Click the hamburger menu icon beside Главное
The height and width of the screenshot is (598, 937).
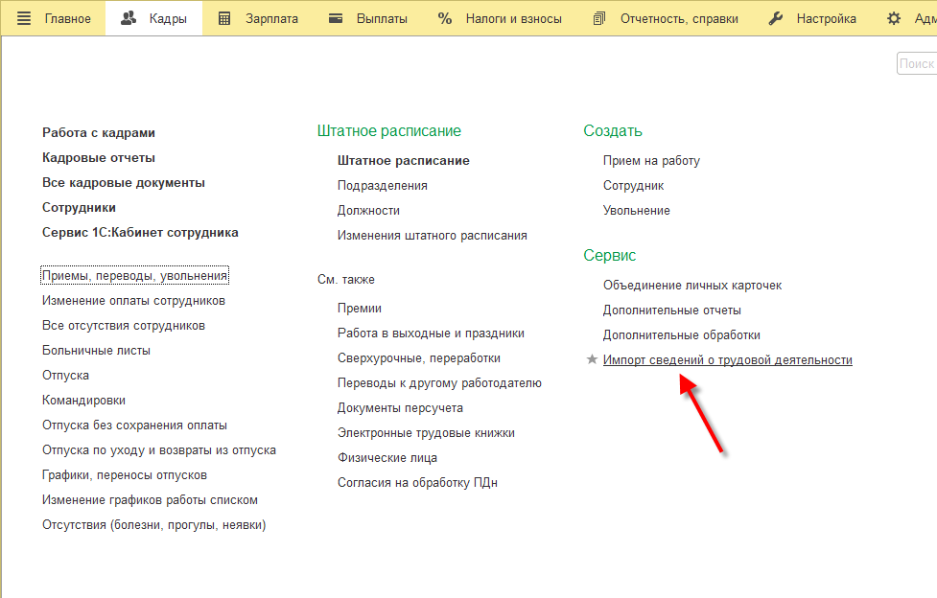(24, 18)
